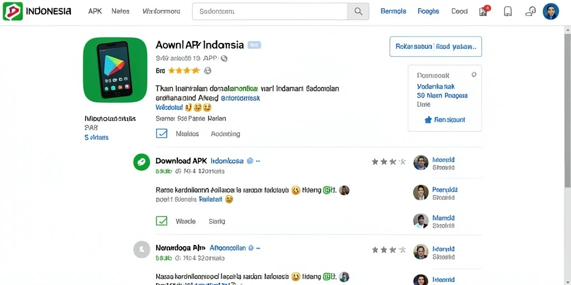Select the Aodmbing option
The width and height of the screenshot is (571, 285).
[x=225, y=134]
